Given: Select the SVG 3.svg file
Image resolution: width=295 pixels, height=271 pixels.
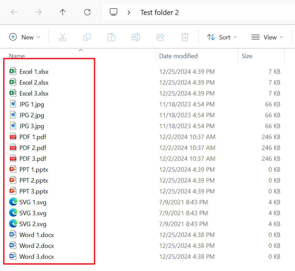Looking at the screenshot, I should point(33,213).
